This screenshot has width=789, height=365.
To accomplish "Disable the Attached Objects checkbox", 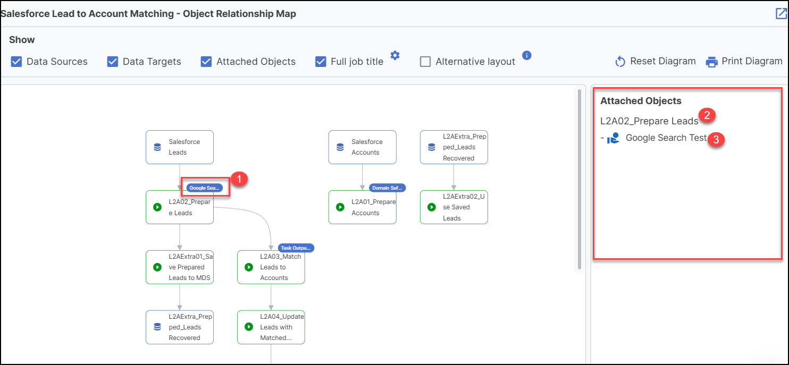I will click(x=206, y=62).
